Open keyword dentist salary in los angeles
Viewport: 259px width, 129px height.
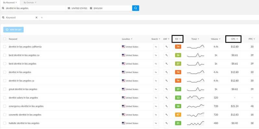tap(23, 98)
